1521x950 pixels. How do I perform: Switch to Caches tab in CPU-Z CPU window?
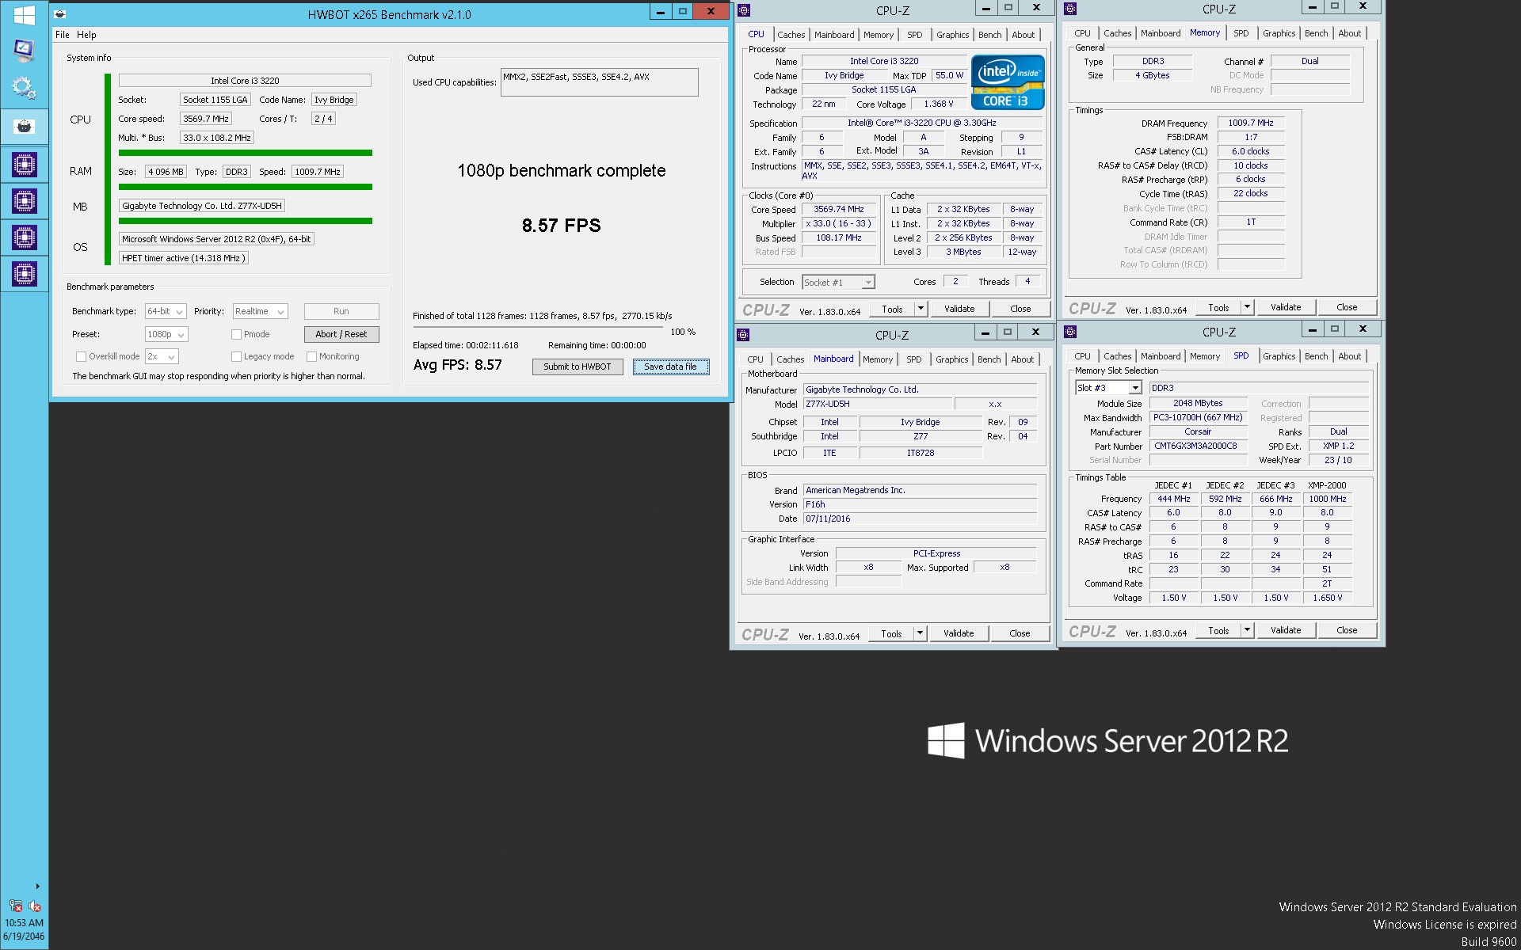click(791, 35)
